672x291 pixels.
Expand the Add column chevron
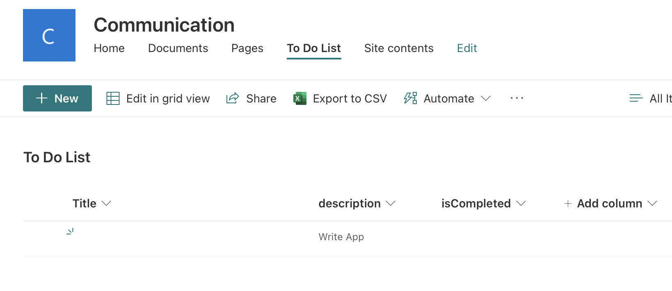click(x=652, y=204)
